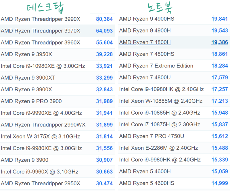230x191 pixels.
Task: Click score 80,384 in desktop list
Action: point(104,19)
